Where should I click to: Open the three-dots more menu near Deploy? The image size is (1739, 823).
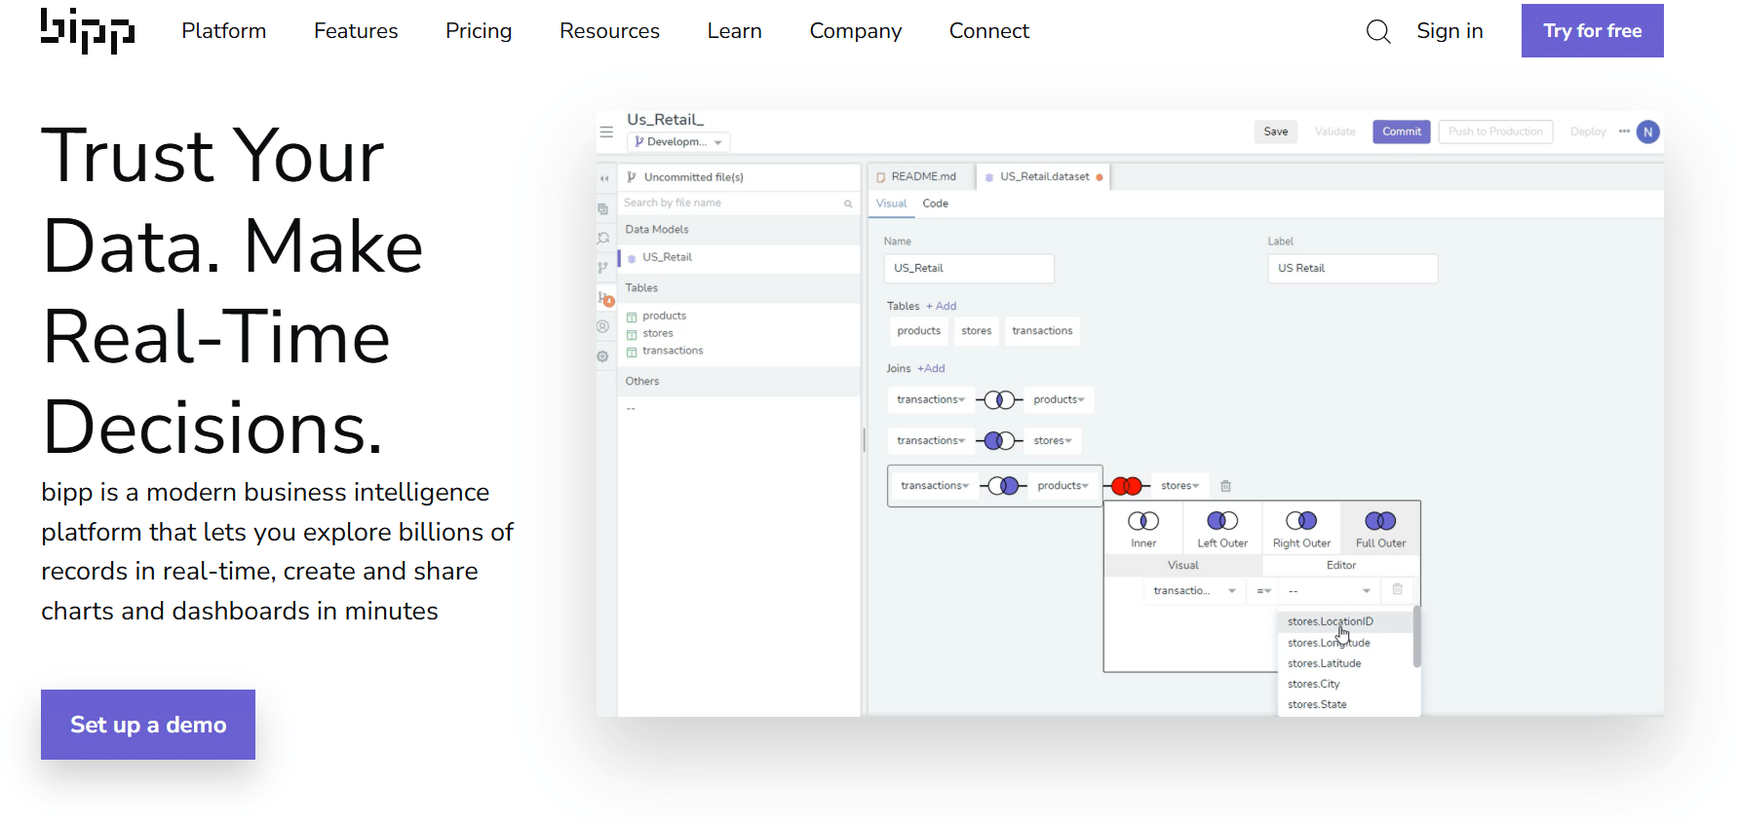[1624, 131]
